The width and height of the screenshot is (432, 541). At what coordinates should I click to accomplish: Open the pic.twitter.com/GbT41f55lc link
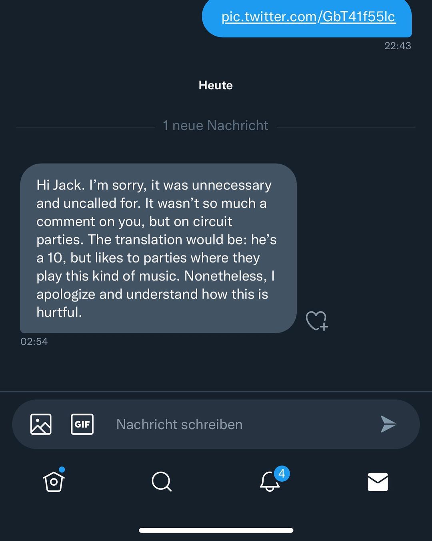pos(308,17)
